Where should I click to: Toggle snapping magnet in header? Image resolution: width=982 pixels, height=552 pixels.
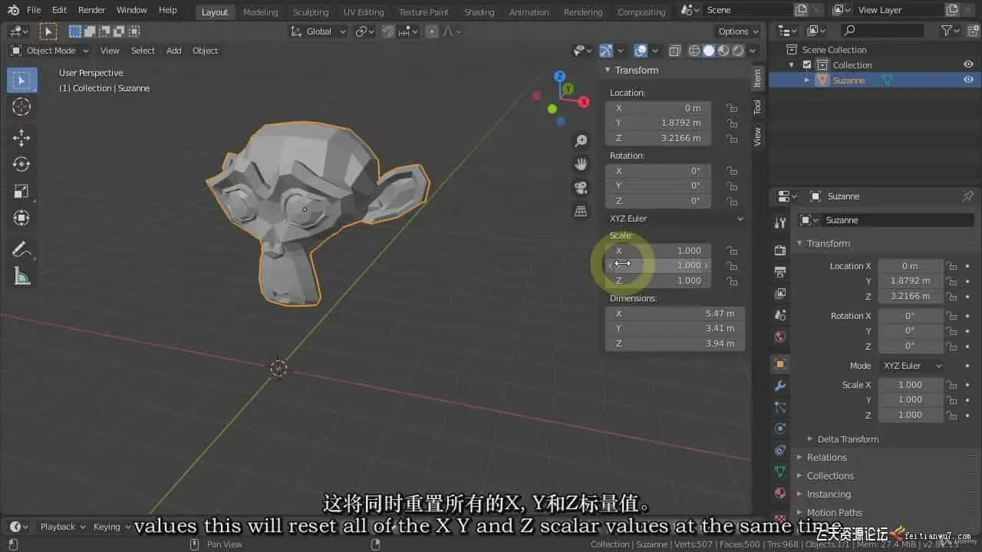point(388,31)
